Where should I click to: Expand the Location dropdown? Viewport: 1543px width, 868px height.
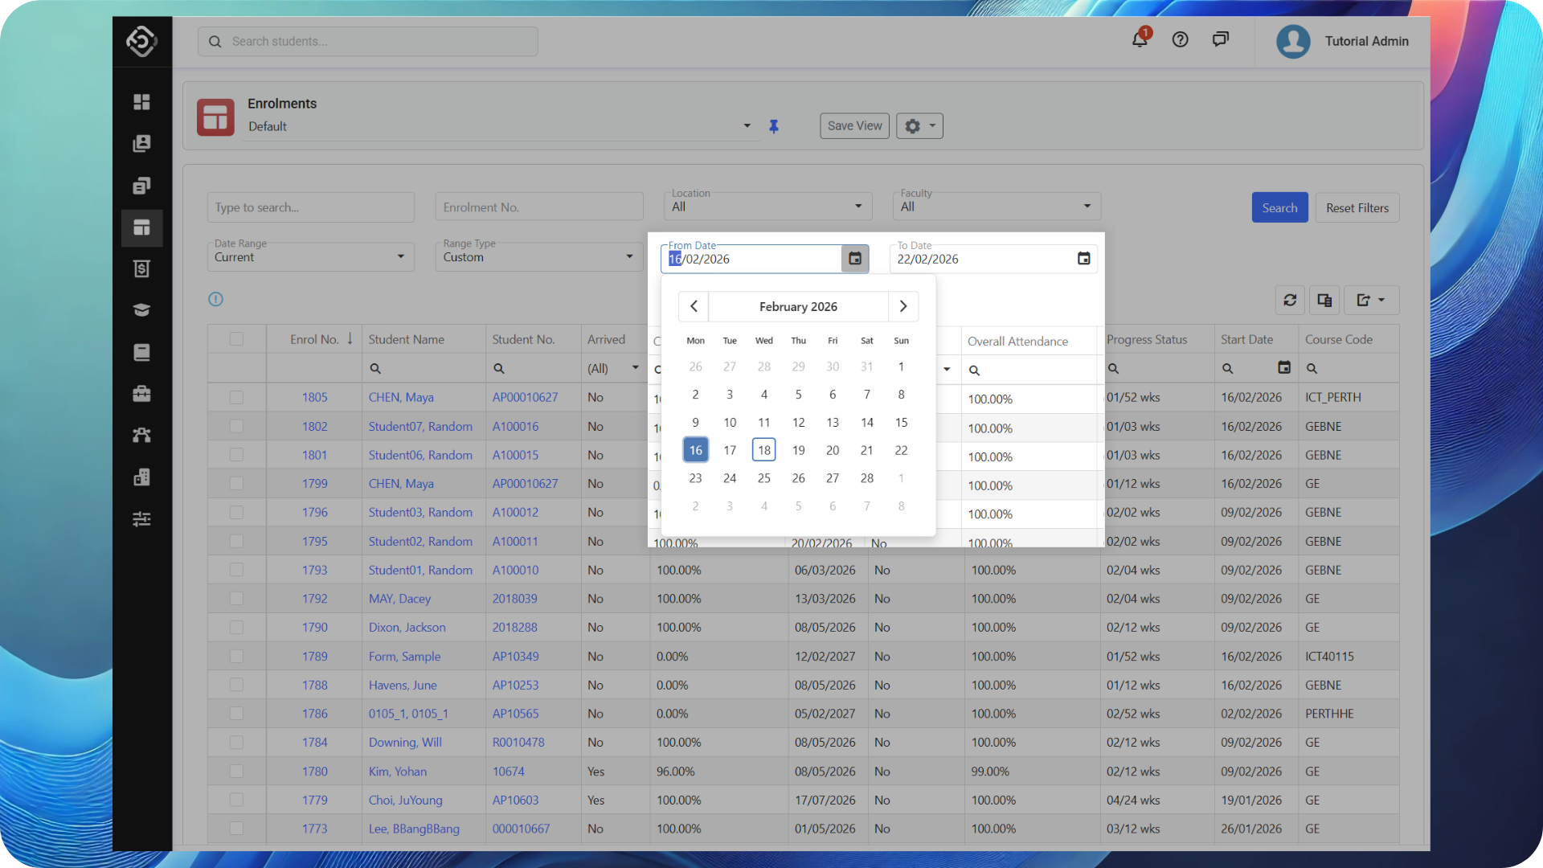point(767,207)
